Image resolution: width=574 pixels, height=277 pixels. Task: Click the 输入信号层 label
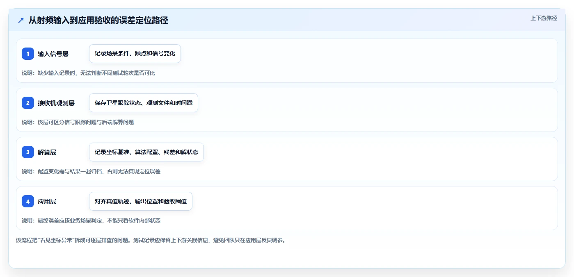(x=53, y=54)
